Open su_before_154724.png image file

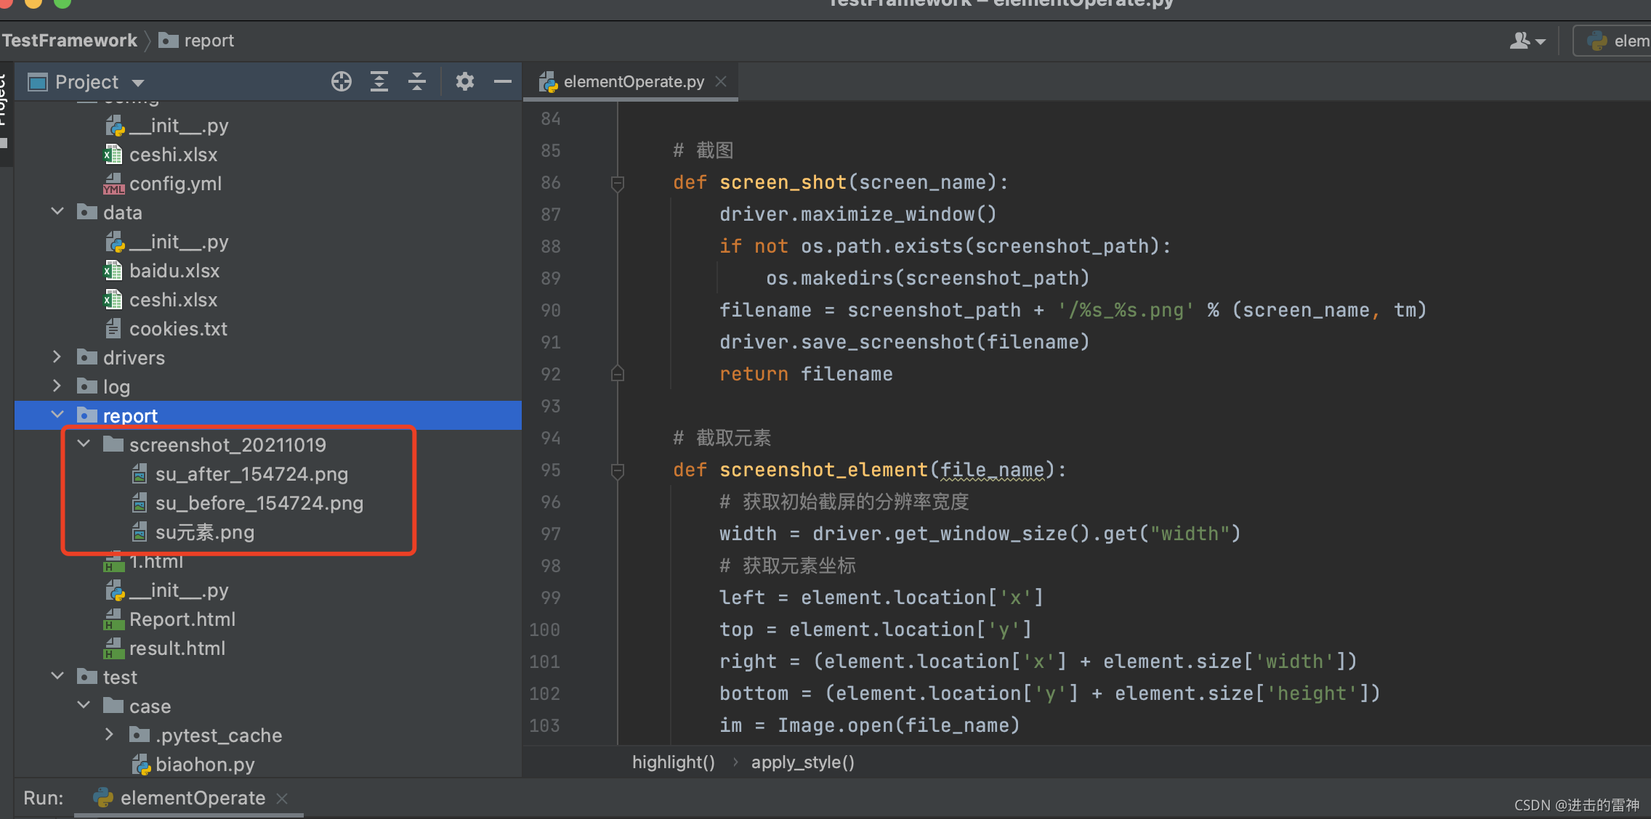pos(259,503)
